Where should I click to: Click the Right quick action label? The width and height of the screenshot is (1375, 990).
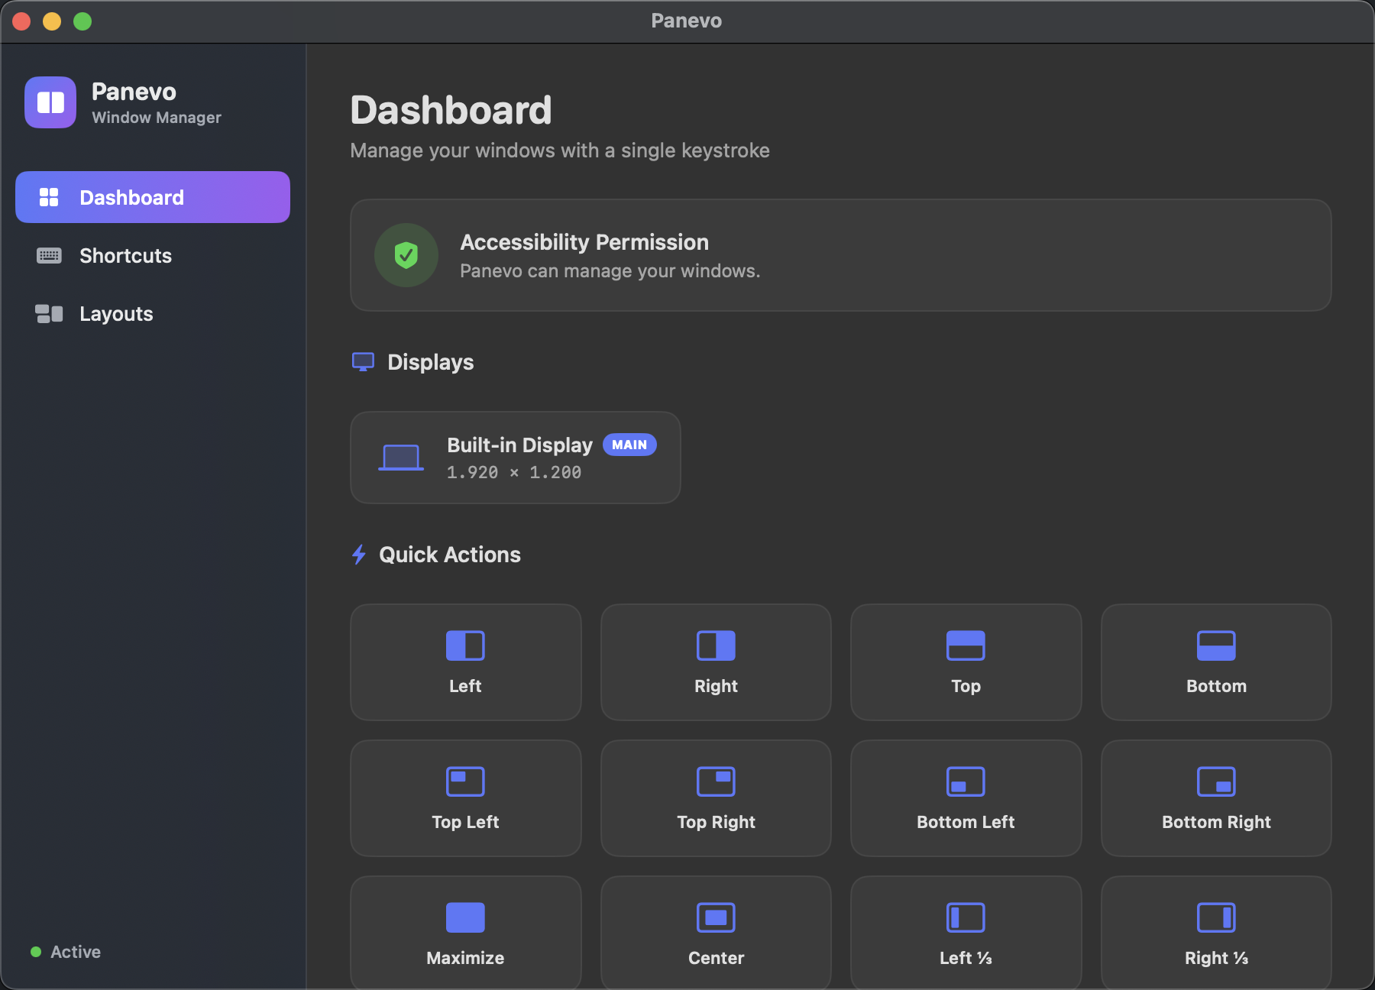pyautogui.click(x=716, y=686)
